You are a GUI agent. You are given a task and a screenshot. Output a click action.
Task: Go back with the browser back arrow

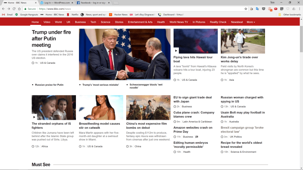[3, 9]
